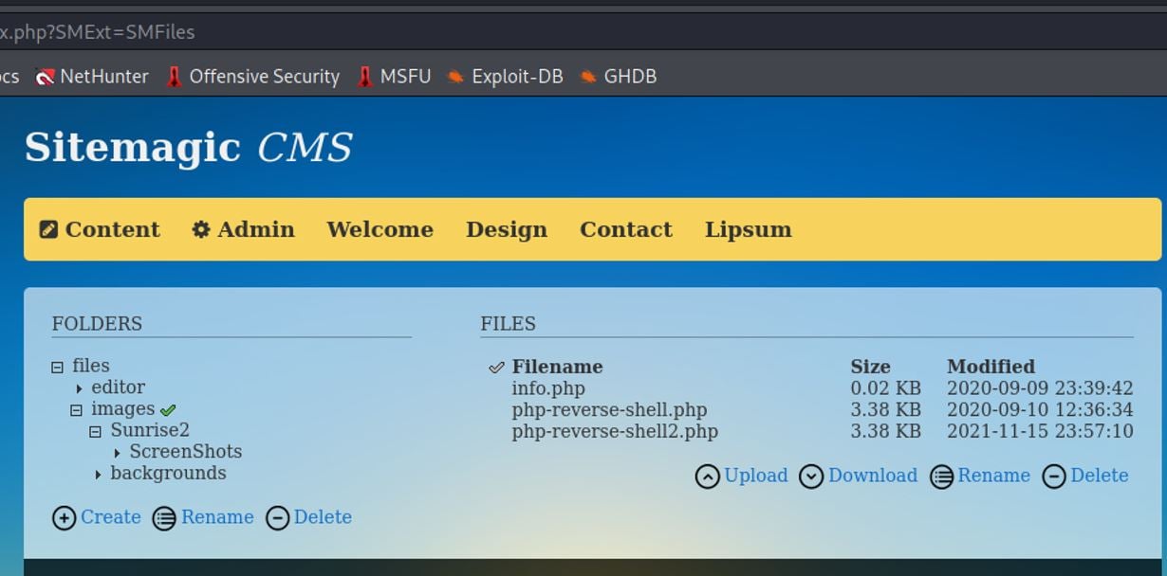Expand the ScreenShots folder arrow

click(x=118, y=453)
